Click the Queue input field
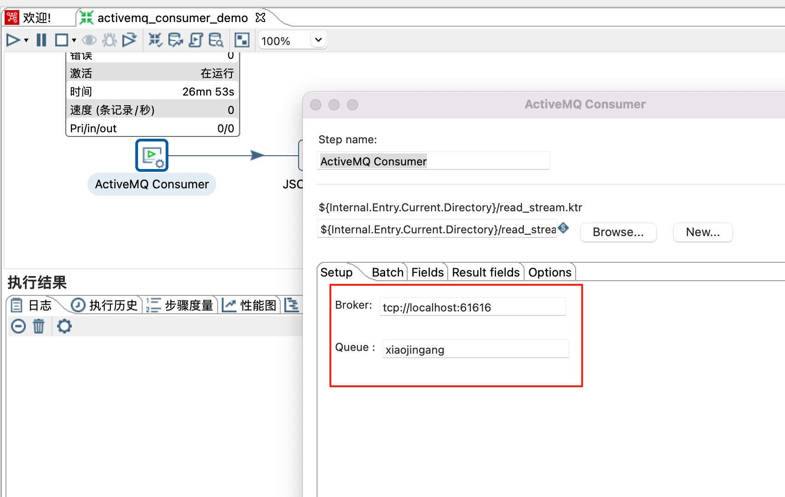785x497 pixels. pos(476,349)
